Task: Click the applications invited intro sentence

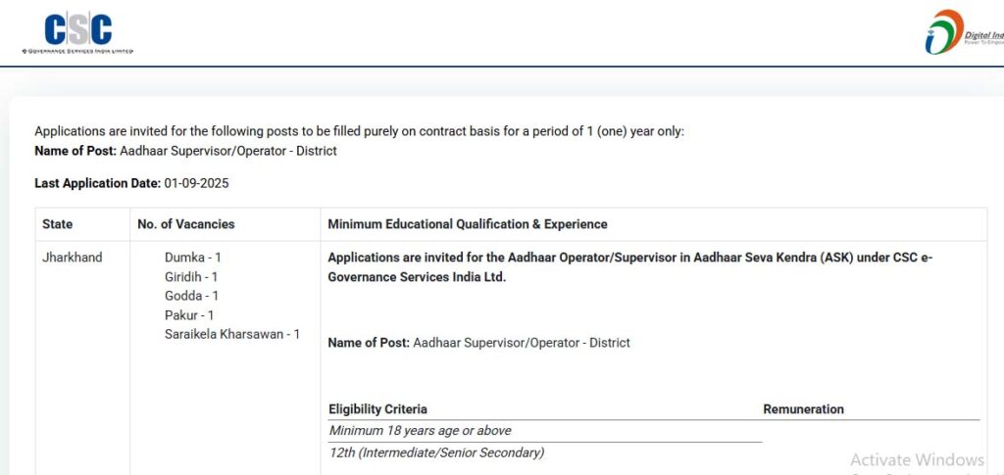Action: pos(359,131)
